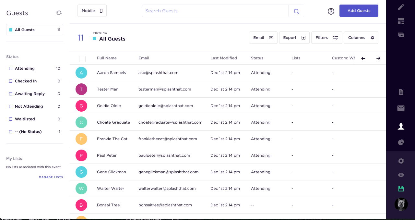The width and height of the screenshot is (415, 220).
Task: Open the pie chart analytics icon
Action: 401,142
